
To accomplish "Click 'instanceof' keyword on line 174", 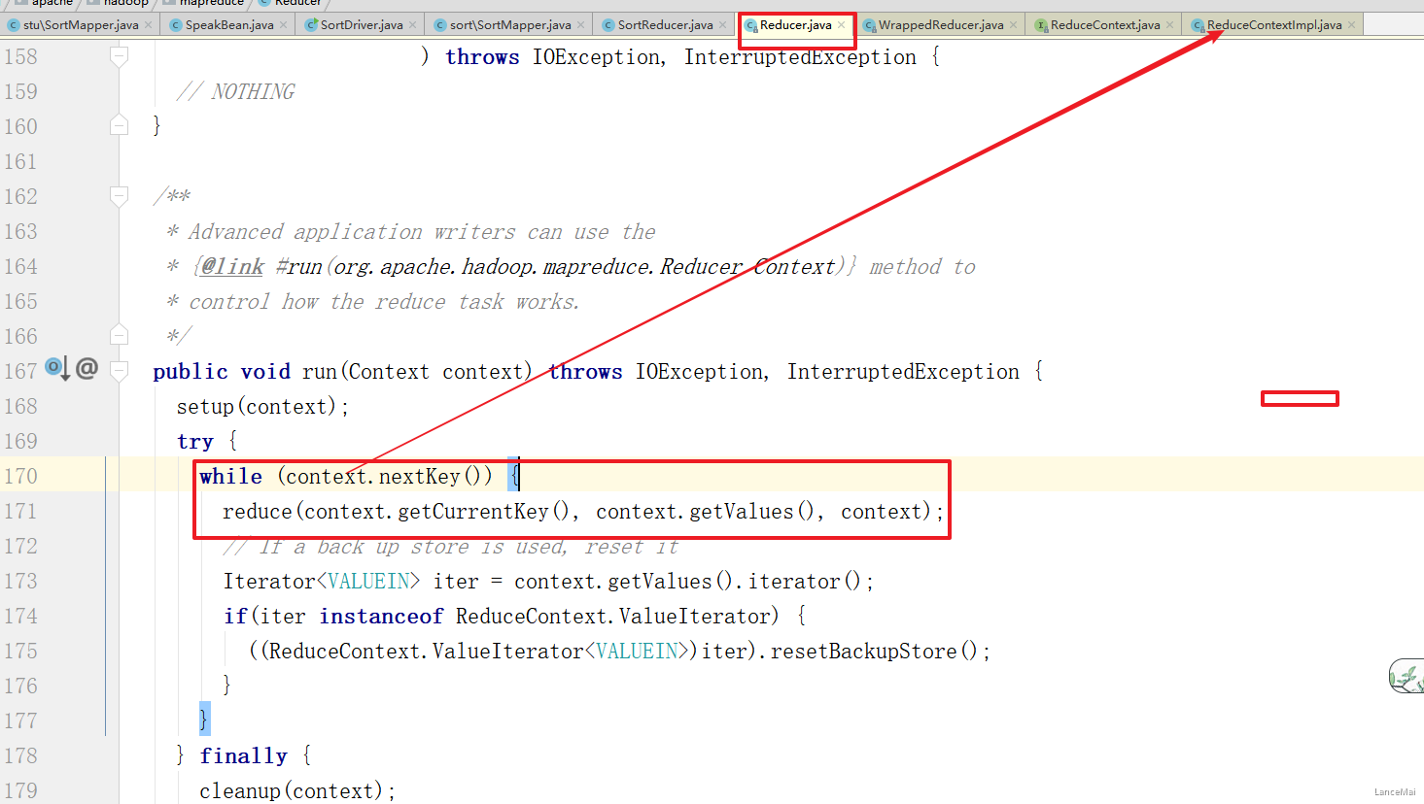I will pyautogui.click(x=381, y=617).
